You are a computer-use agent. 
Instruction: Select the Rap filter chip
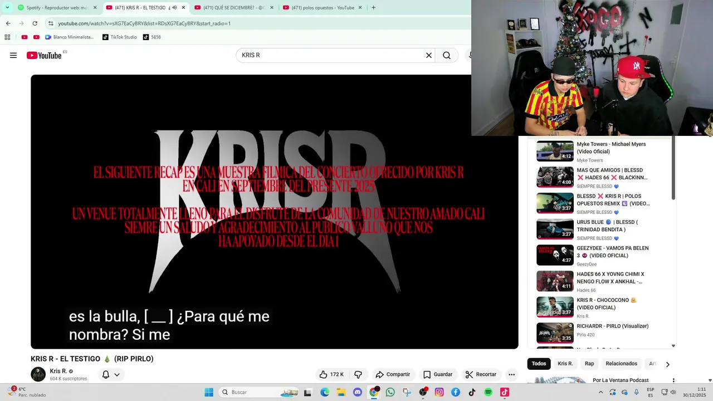click(589, 364)
